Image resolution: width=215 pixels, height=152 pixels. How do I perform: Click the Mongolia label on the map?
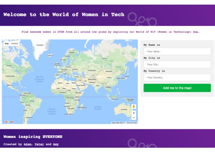coord(109,71)
